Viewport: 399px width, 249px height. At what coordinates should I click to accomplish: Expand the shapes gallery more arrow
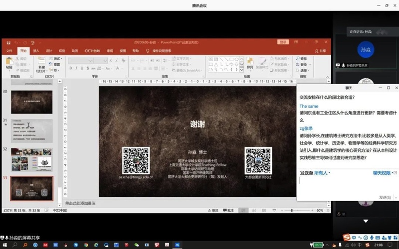(241, 69)
